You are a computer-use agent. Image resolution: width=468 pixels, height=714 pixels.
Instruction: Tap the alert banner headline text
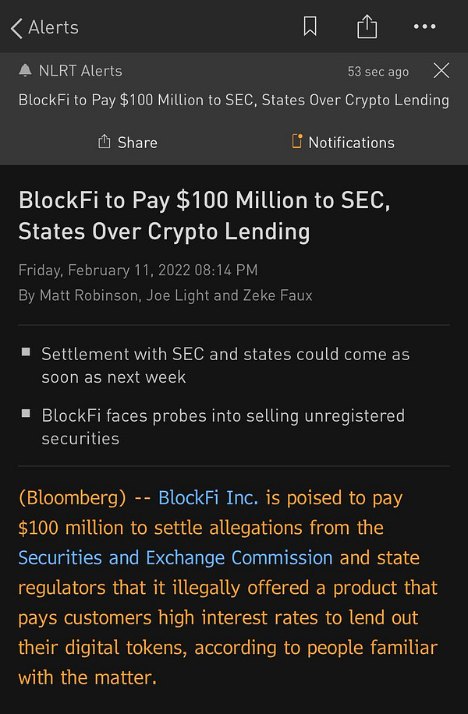pyautogui.click(x=233, y=100)
